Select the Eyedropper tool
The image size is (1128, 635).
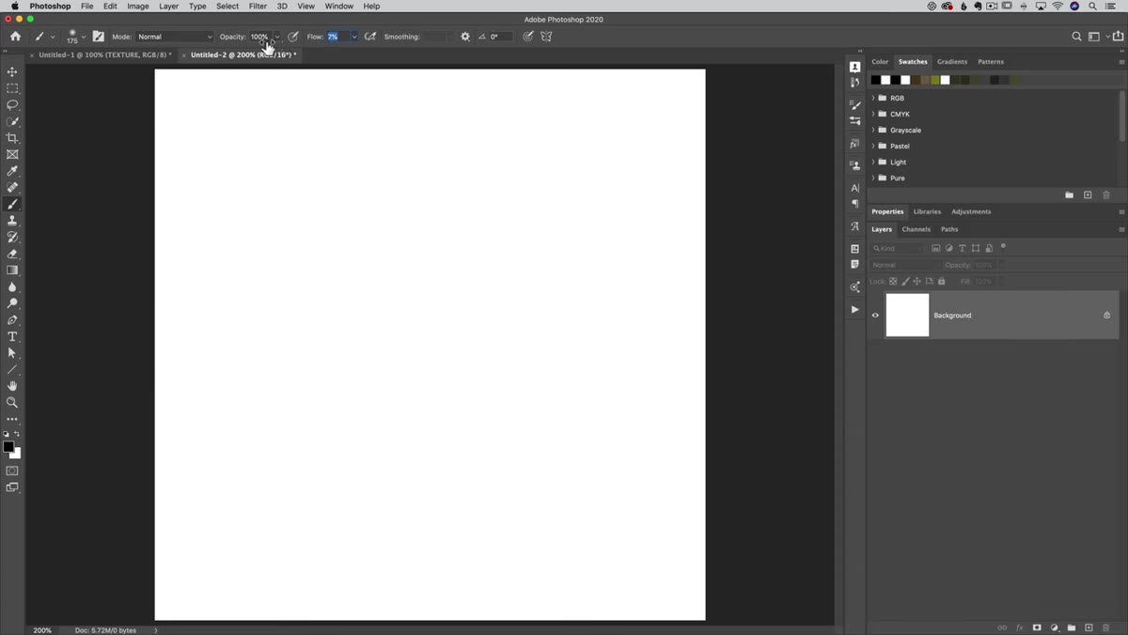click(12, 171)
